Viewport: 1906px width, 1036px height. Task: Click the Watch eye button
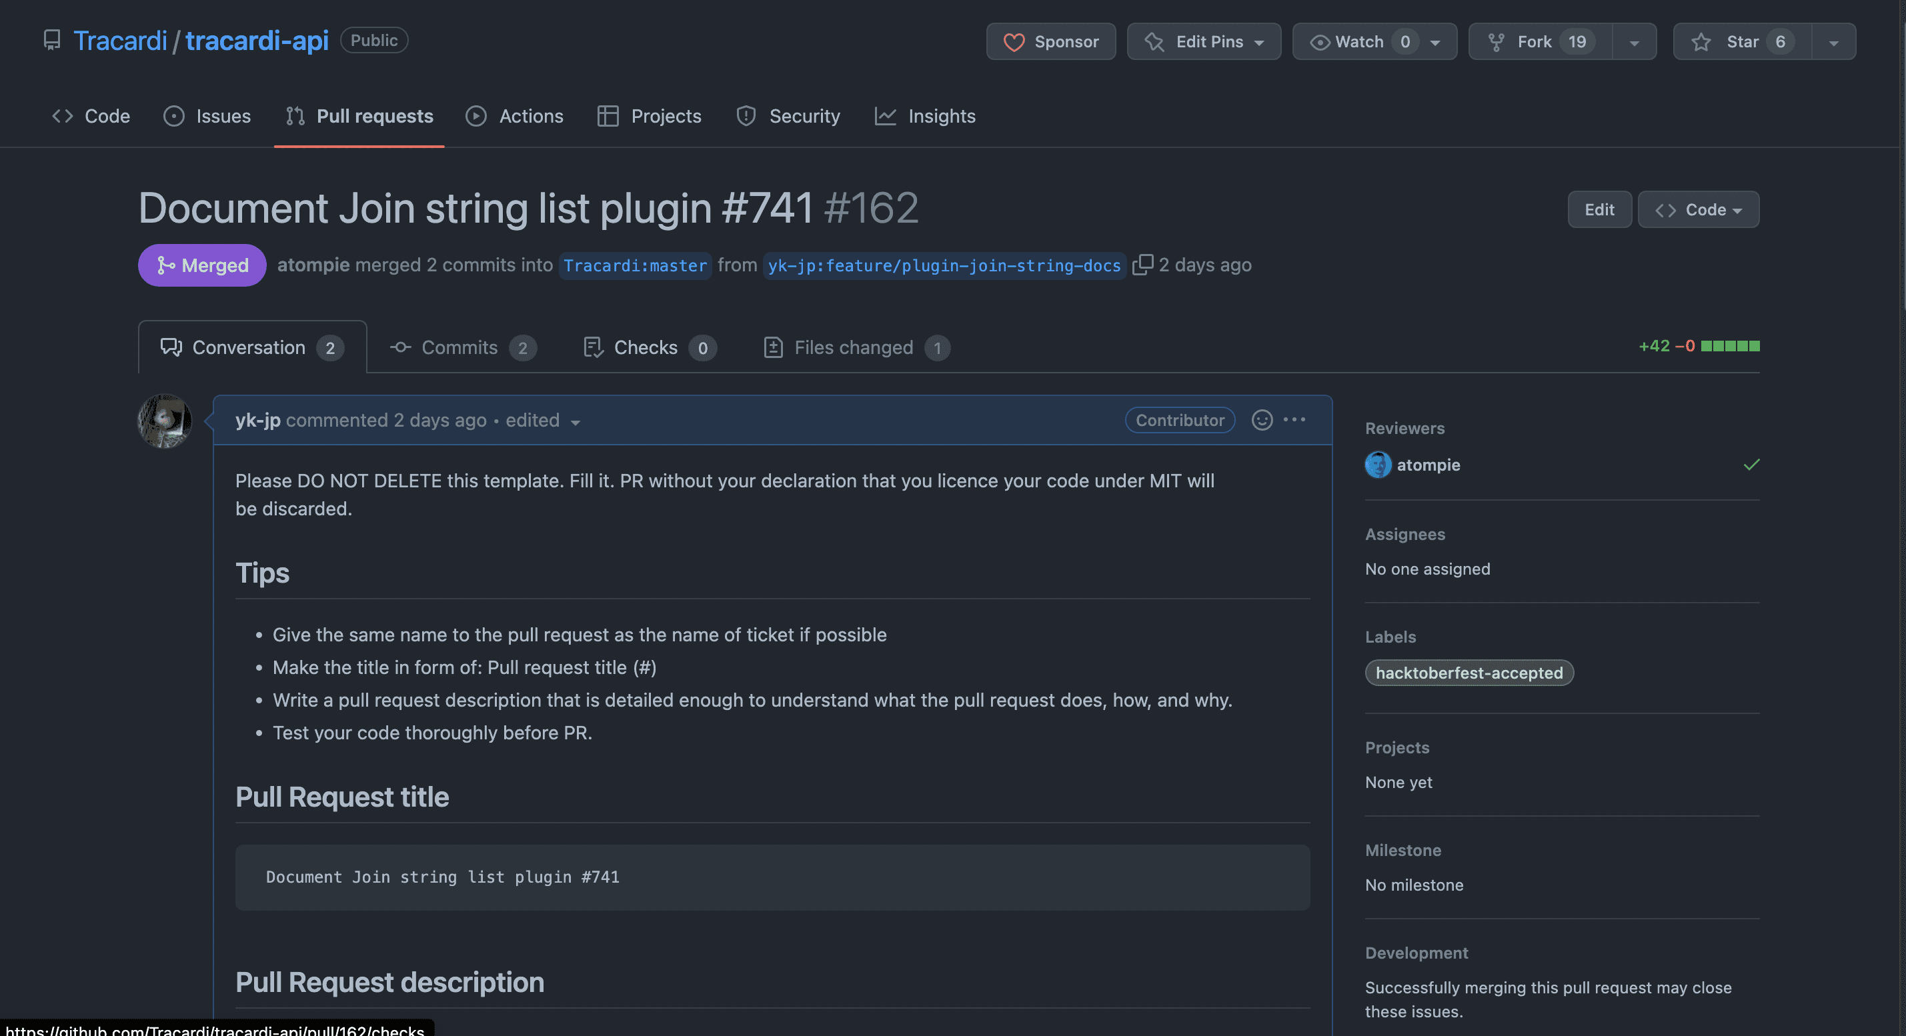click(1374, 41)
